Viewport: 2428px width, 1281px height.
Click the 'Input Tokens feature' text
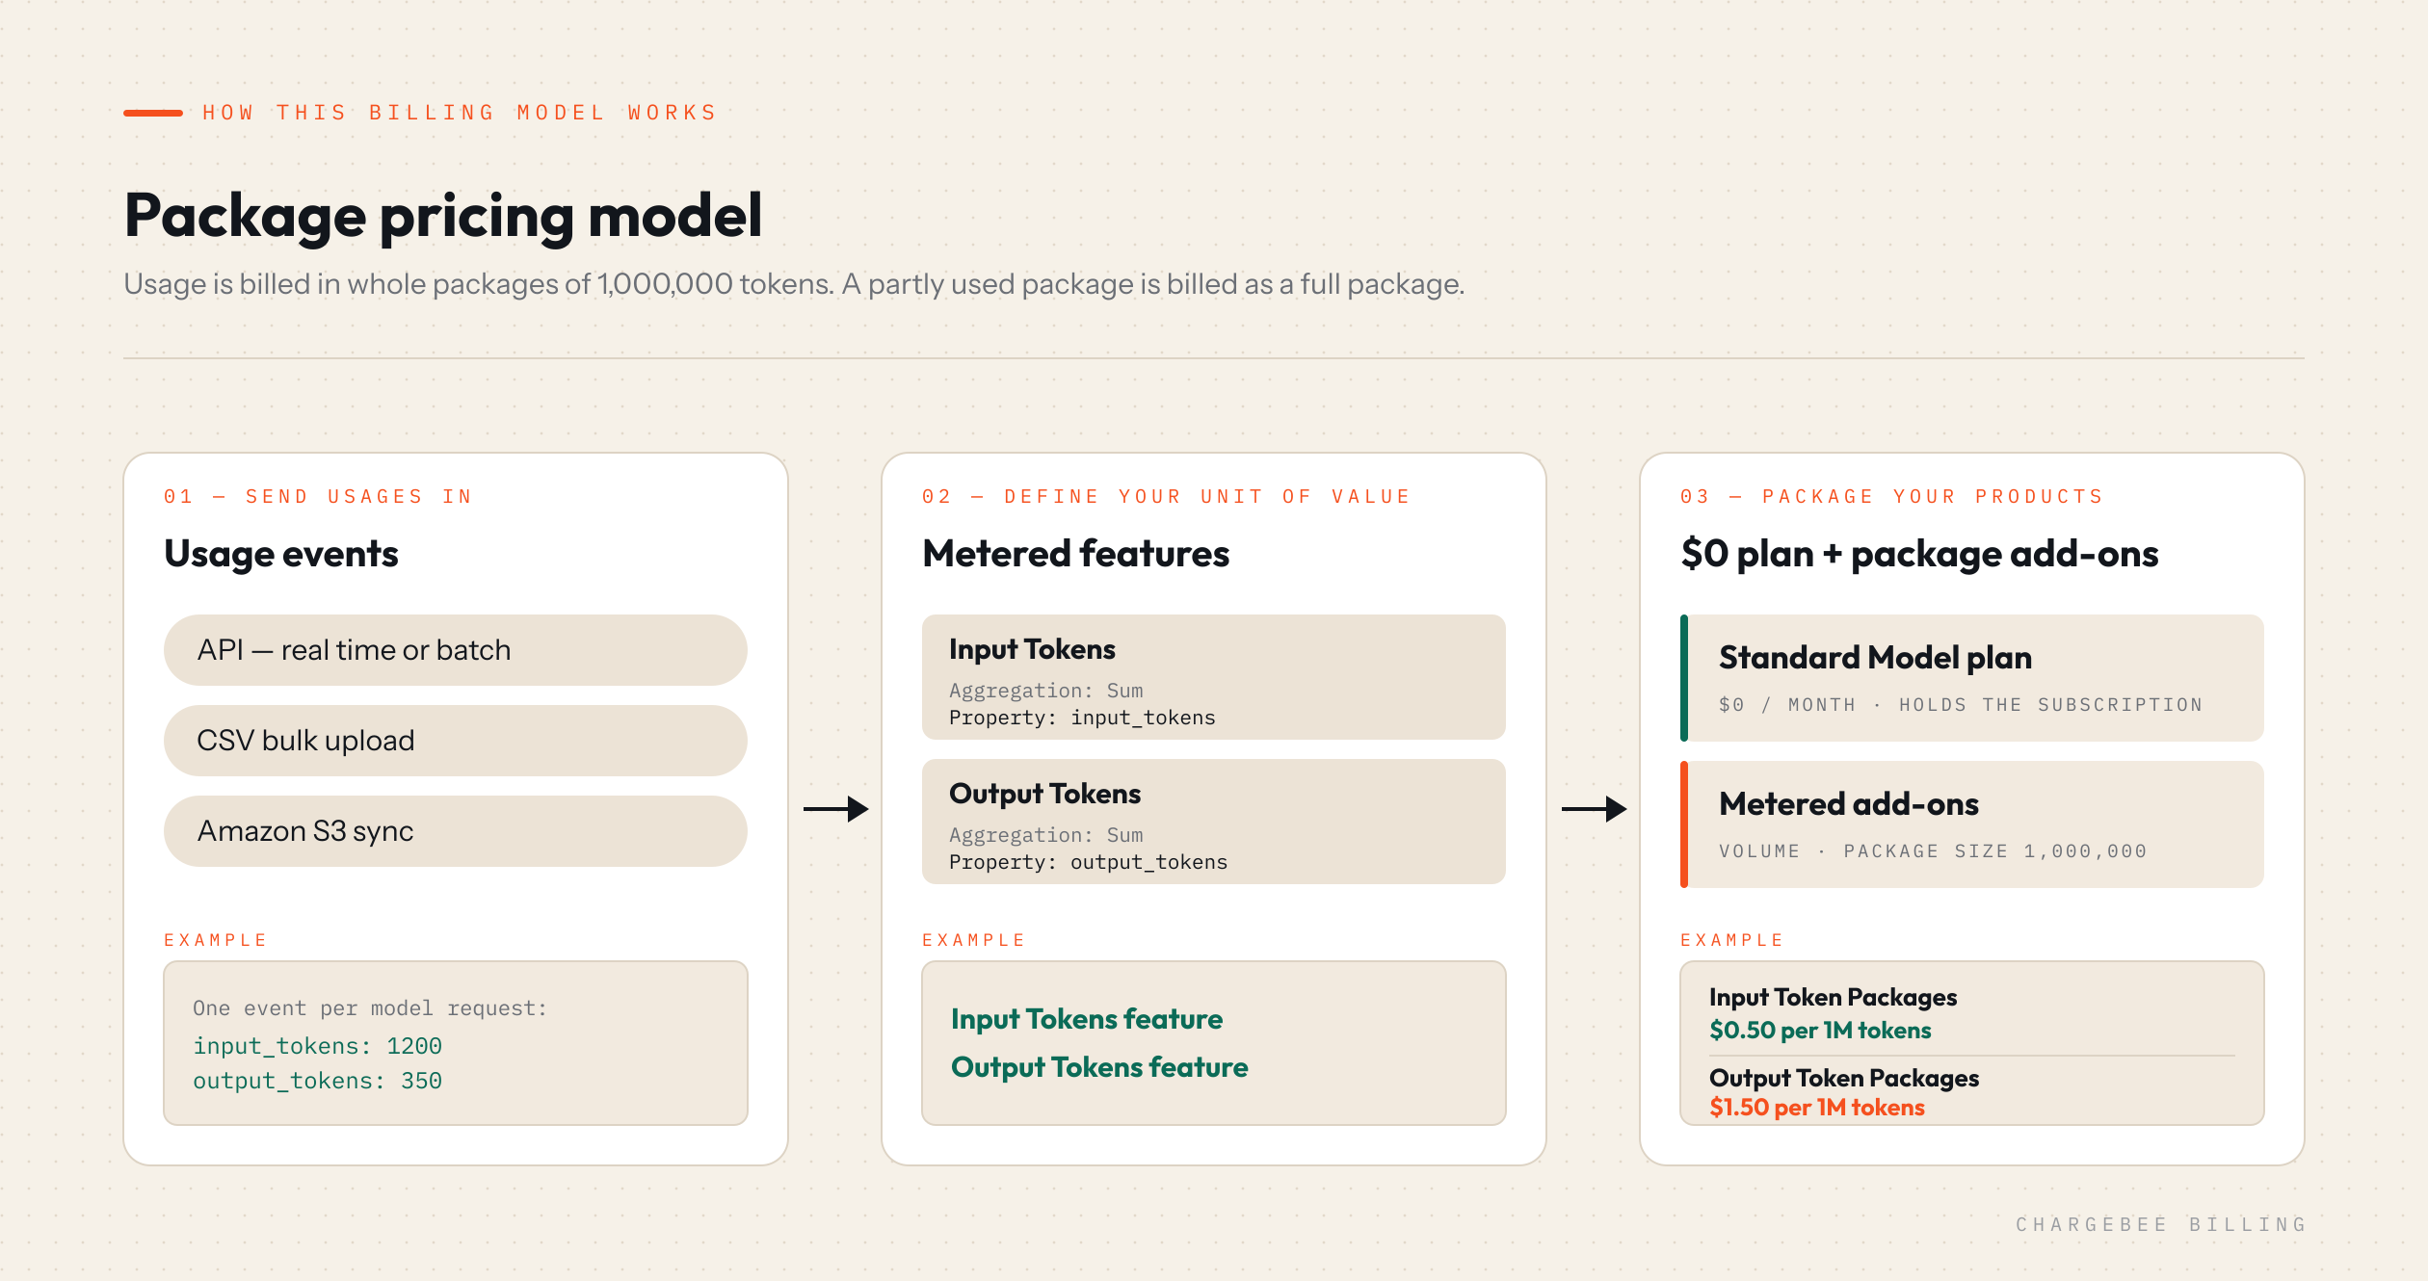tap(1086, 1019)
